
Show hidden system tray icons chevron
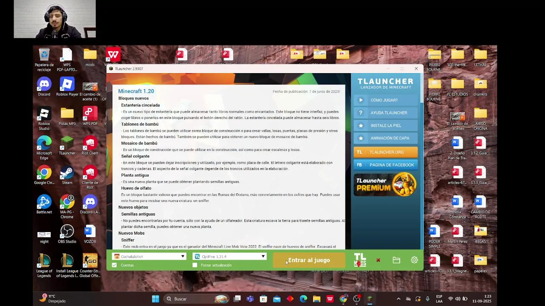tap(398, 299)
